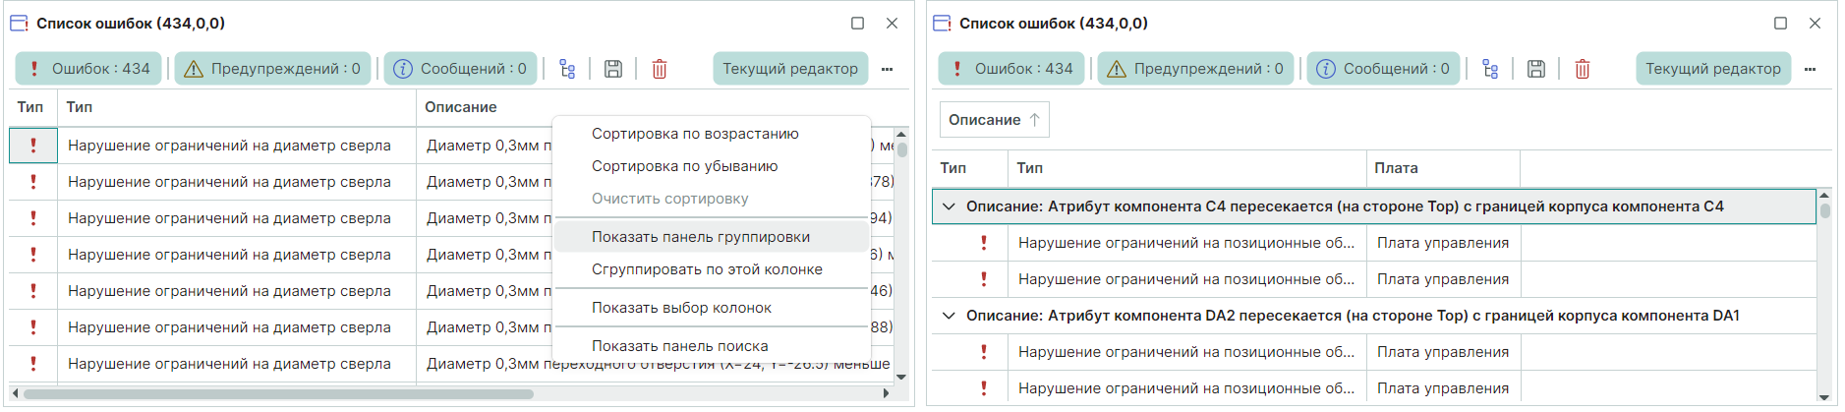The width and height of the screenshot is (1845, 412).
Task: Click 'Плата управления' in second DA2 row
Action: [1443, 388]
